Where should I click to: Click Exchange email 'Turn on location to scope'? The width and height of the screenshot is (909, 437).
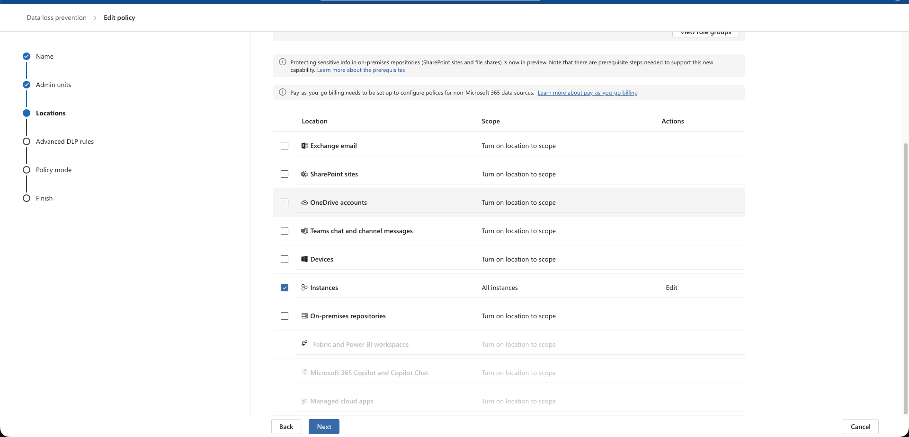pyautogui.click(x=518, y=146)
